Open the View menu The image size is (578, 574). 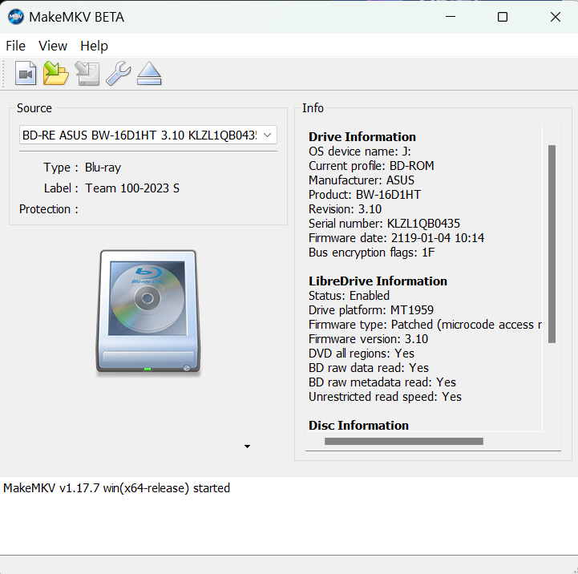click(x=53, y=46)
